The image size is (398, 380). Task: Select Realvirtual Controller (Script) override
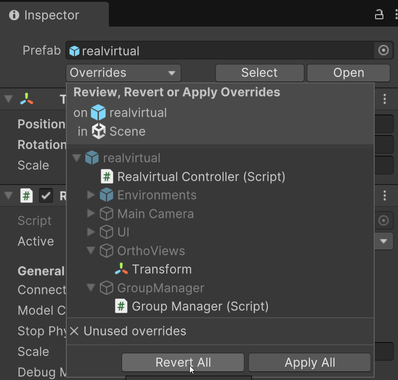201,177
